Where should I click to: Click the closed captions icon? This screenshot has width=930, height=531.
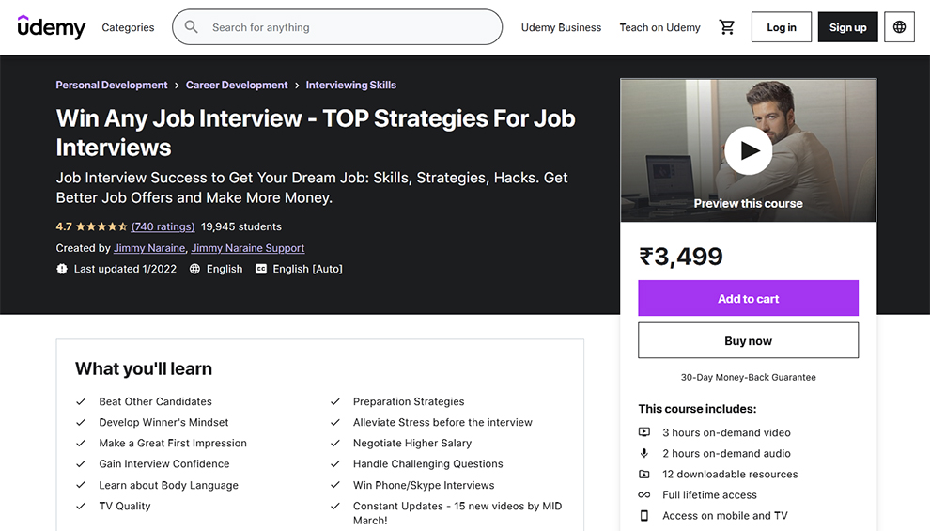[261, 269]
